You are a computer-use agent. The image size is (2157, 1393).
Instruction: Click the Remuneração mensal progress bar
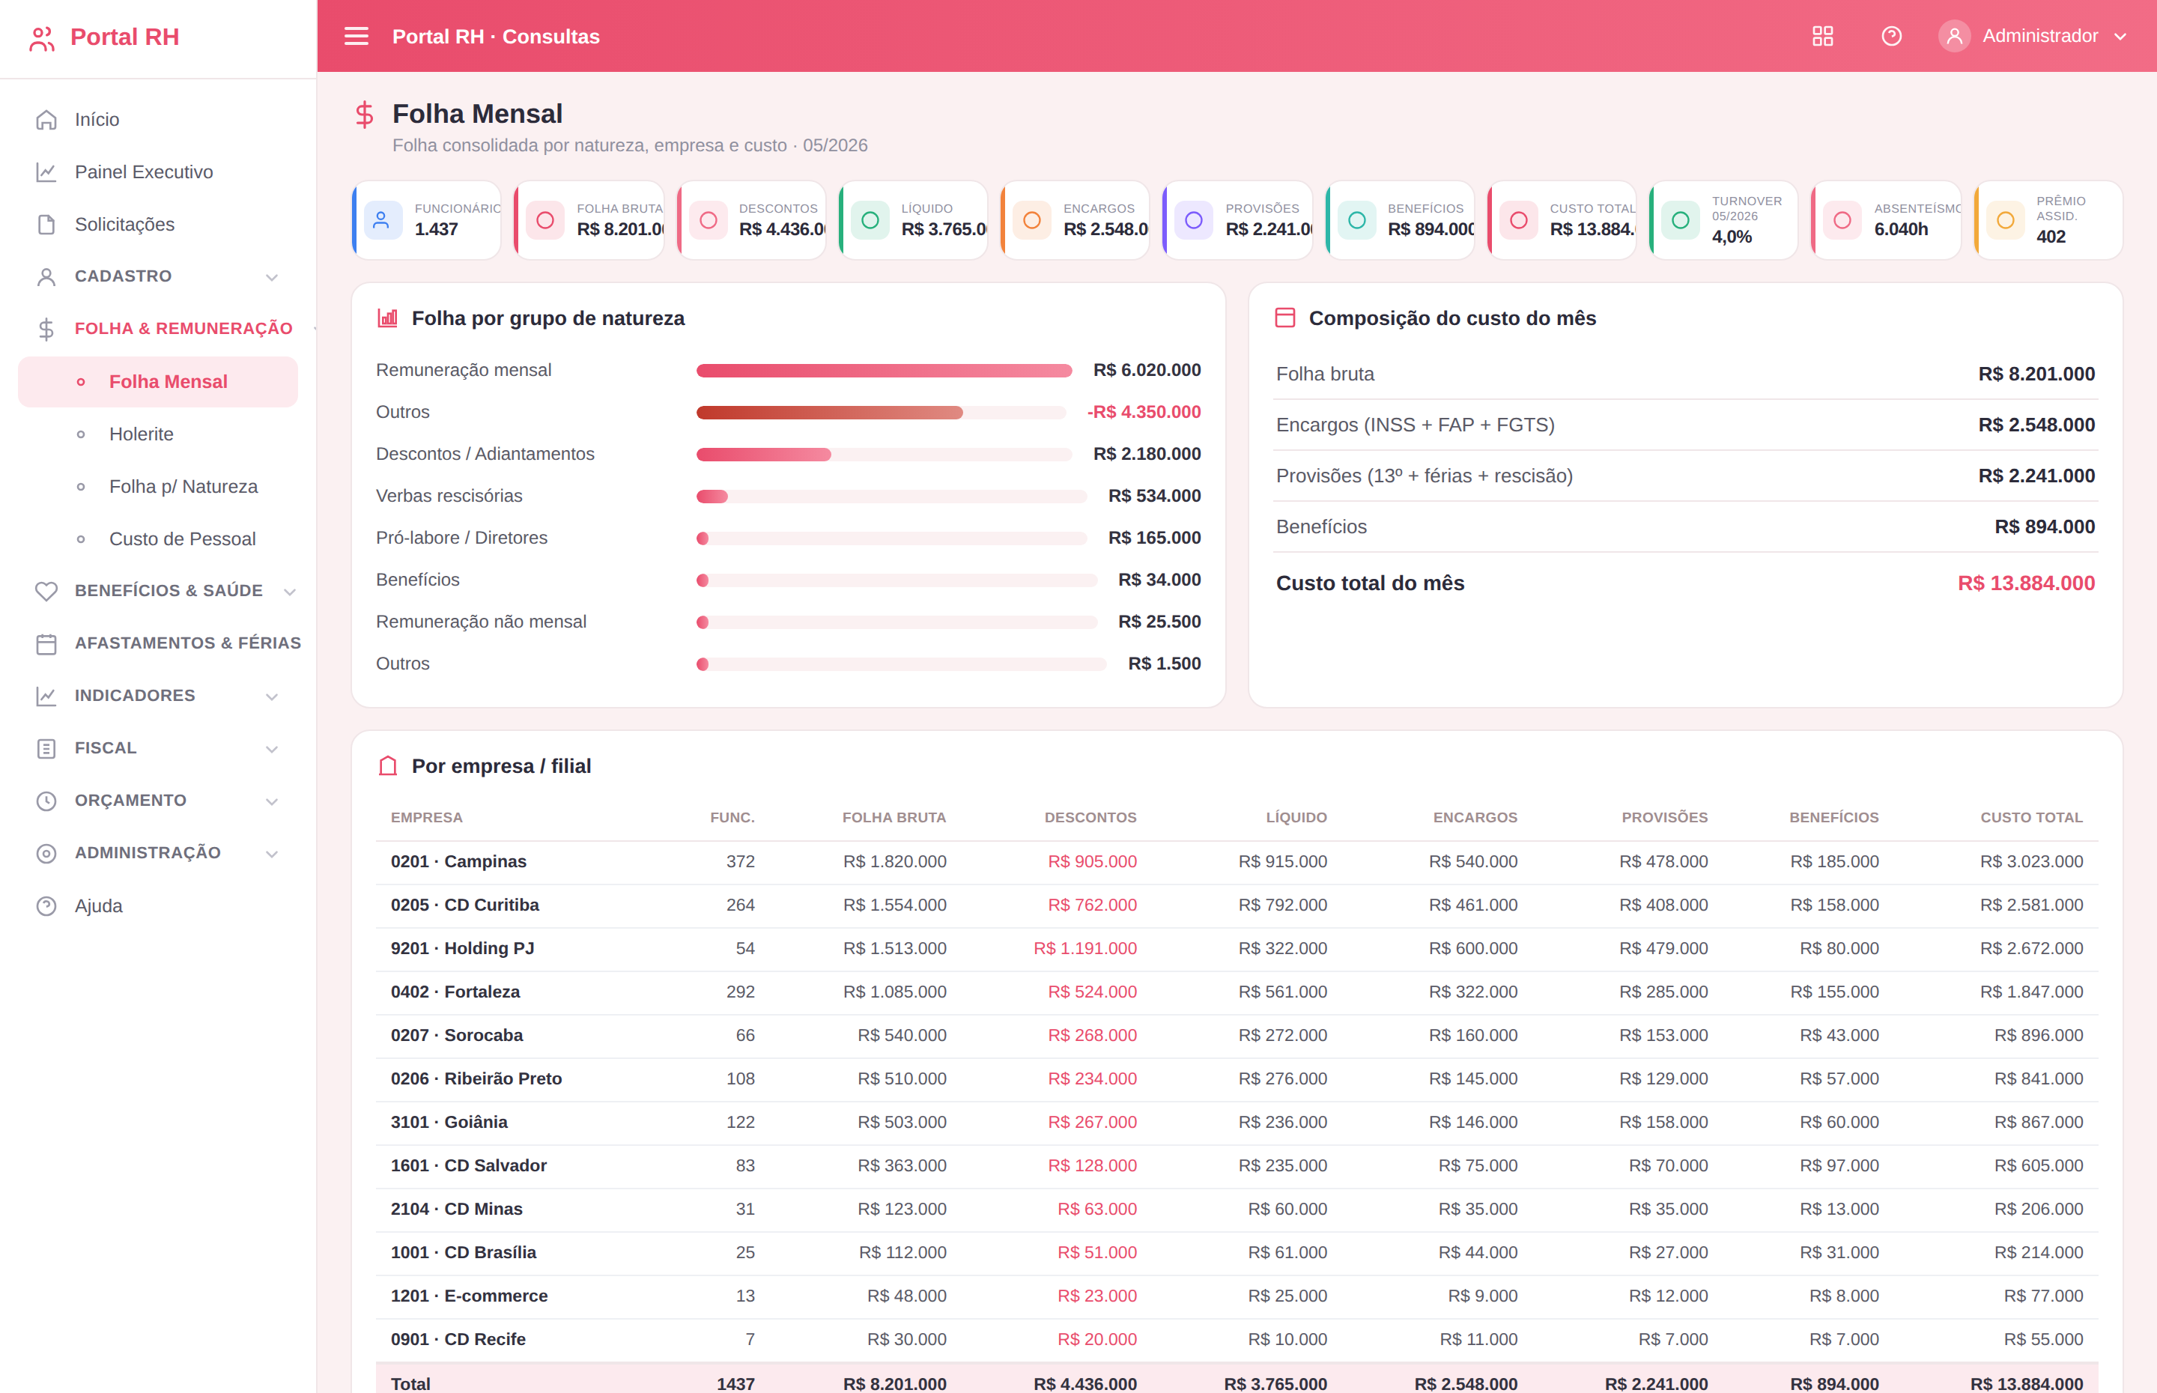coord(884,371)
